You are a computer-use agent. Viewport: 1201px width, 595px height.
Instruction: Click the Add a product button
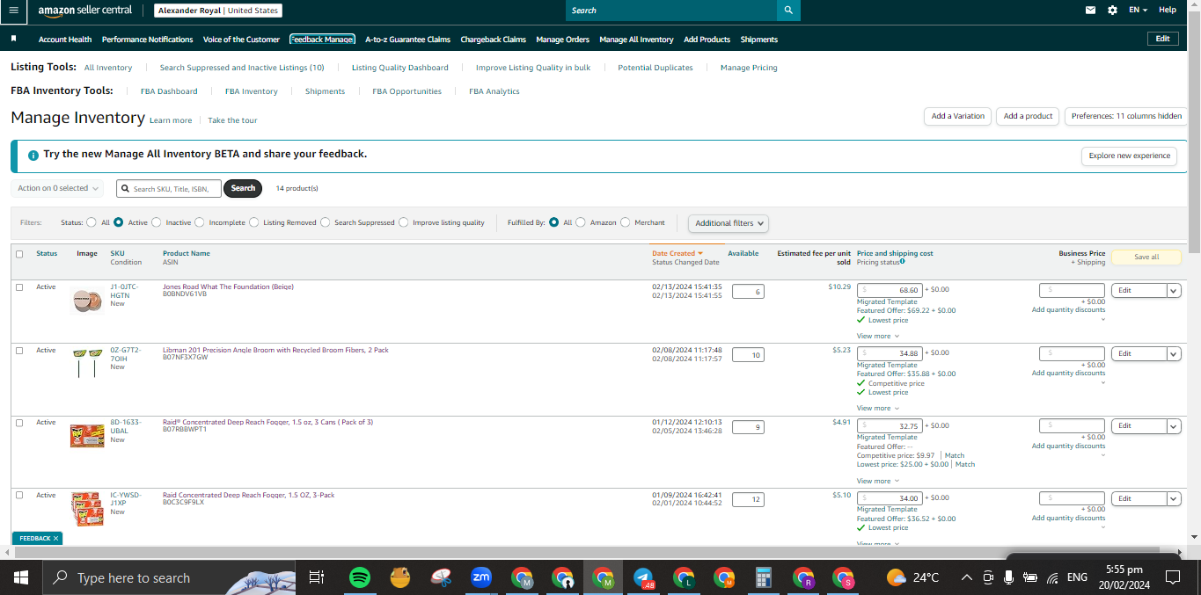[x=1028, y=116]
